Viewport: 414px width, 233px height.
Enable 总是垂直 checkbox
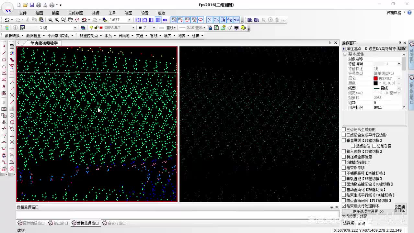pos(374,146)
